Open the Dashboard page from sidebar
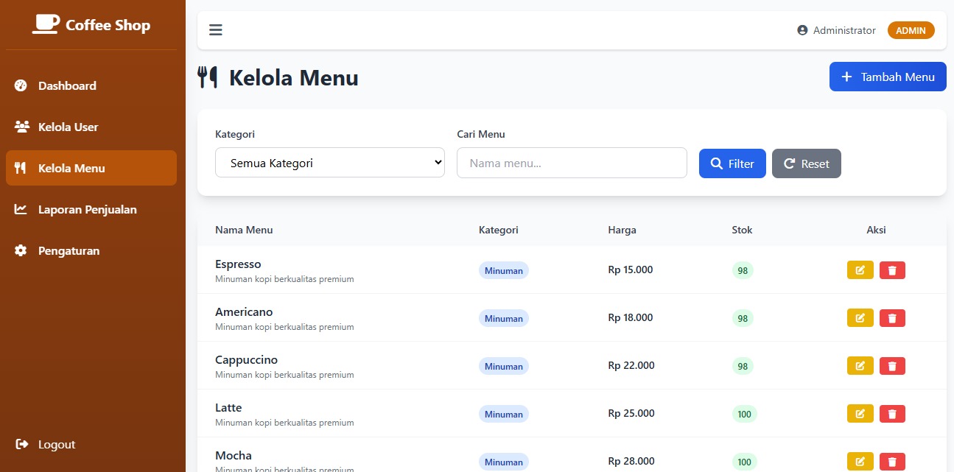The height and width of the screenshot is (472, 954). tap(67, 85)
